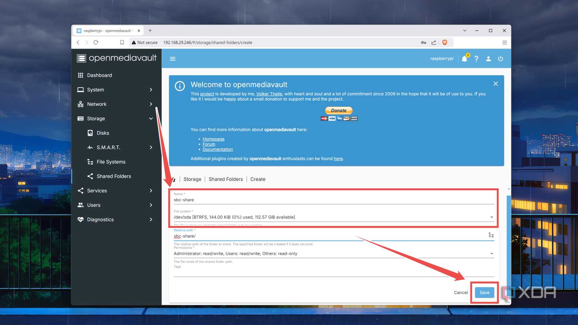Open the Permissions dropdown

[334, 254]
